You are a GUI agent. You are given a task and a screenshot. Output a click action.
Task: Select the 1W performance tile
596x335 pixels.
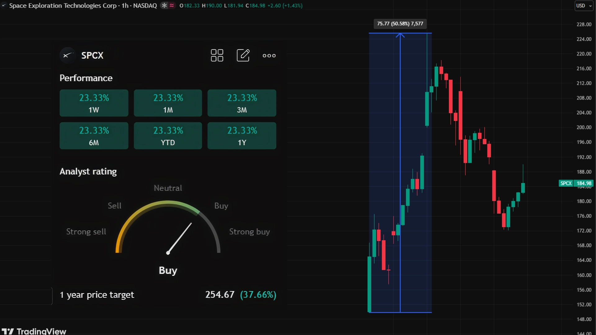94,103
